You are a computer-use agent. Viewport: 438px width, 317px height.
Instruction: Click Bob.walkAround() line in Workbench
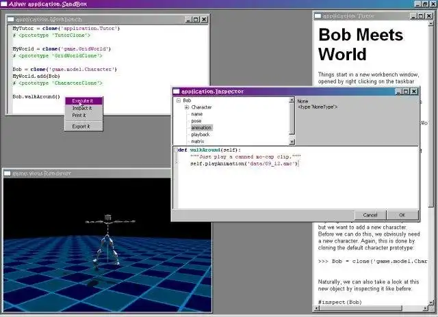pyautogui.click(x=36, y=97)
